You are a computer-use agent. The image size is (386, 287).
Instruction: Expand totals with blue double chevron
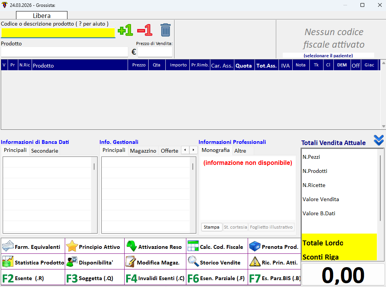click(379, 140)
